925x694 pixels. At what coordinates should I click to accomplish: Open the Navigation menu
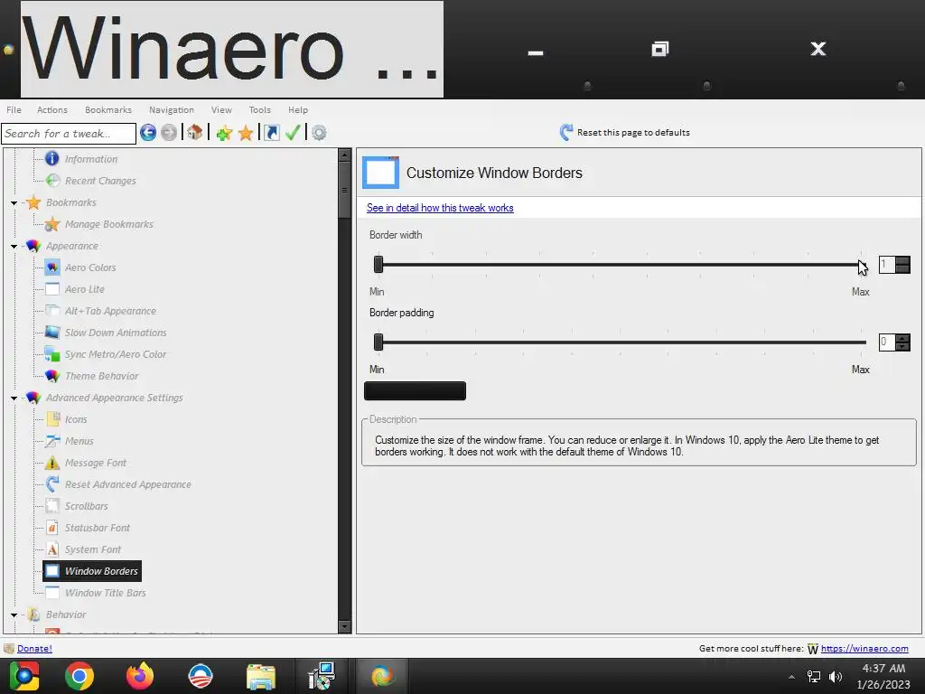coord(172,109)
